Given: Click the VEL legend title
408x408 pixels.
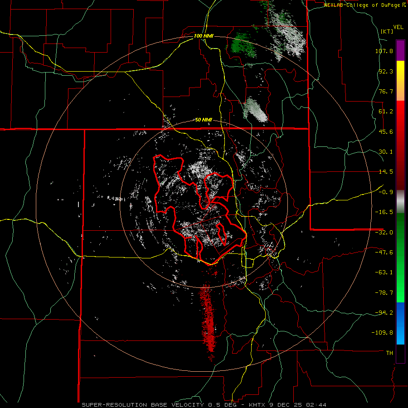Looking at the screenshot, I should point(398,27).
